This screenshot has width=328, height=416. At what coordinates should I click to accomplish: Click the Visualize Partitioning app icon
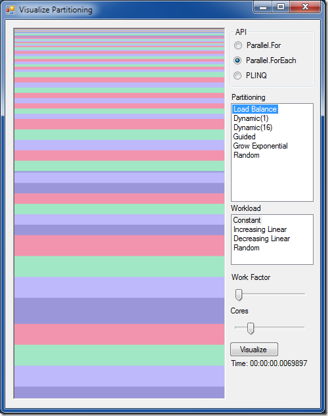[x=10, y=10]
